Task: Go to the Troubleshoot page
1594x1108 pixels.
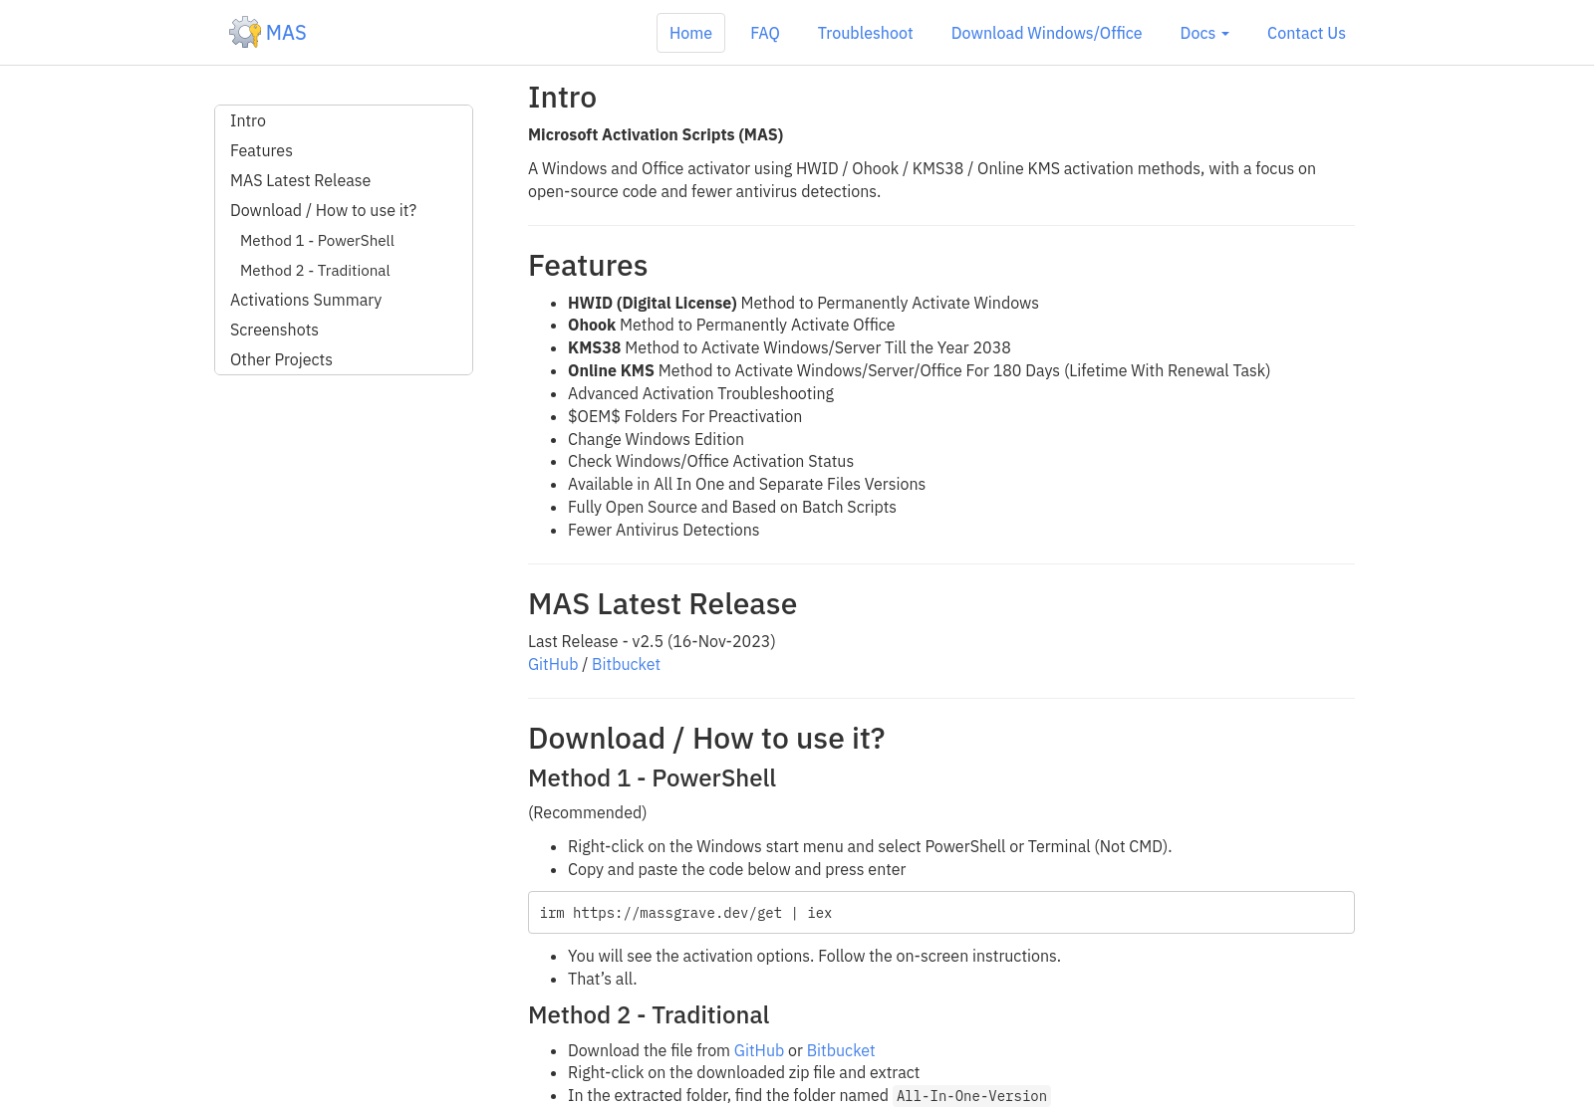Action: 865,33
